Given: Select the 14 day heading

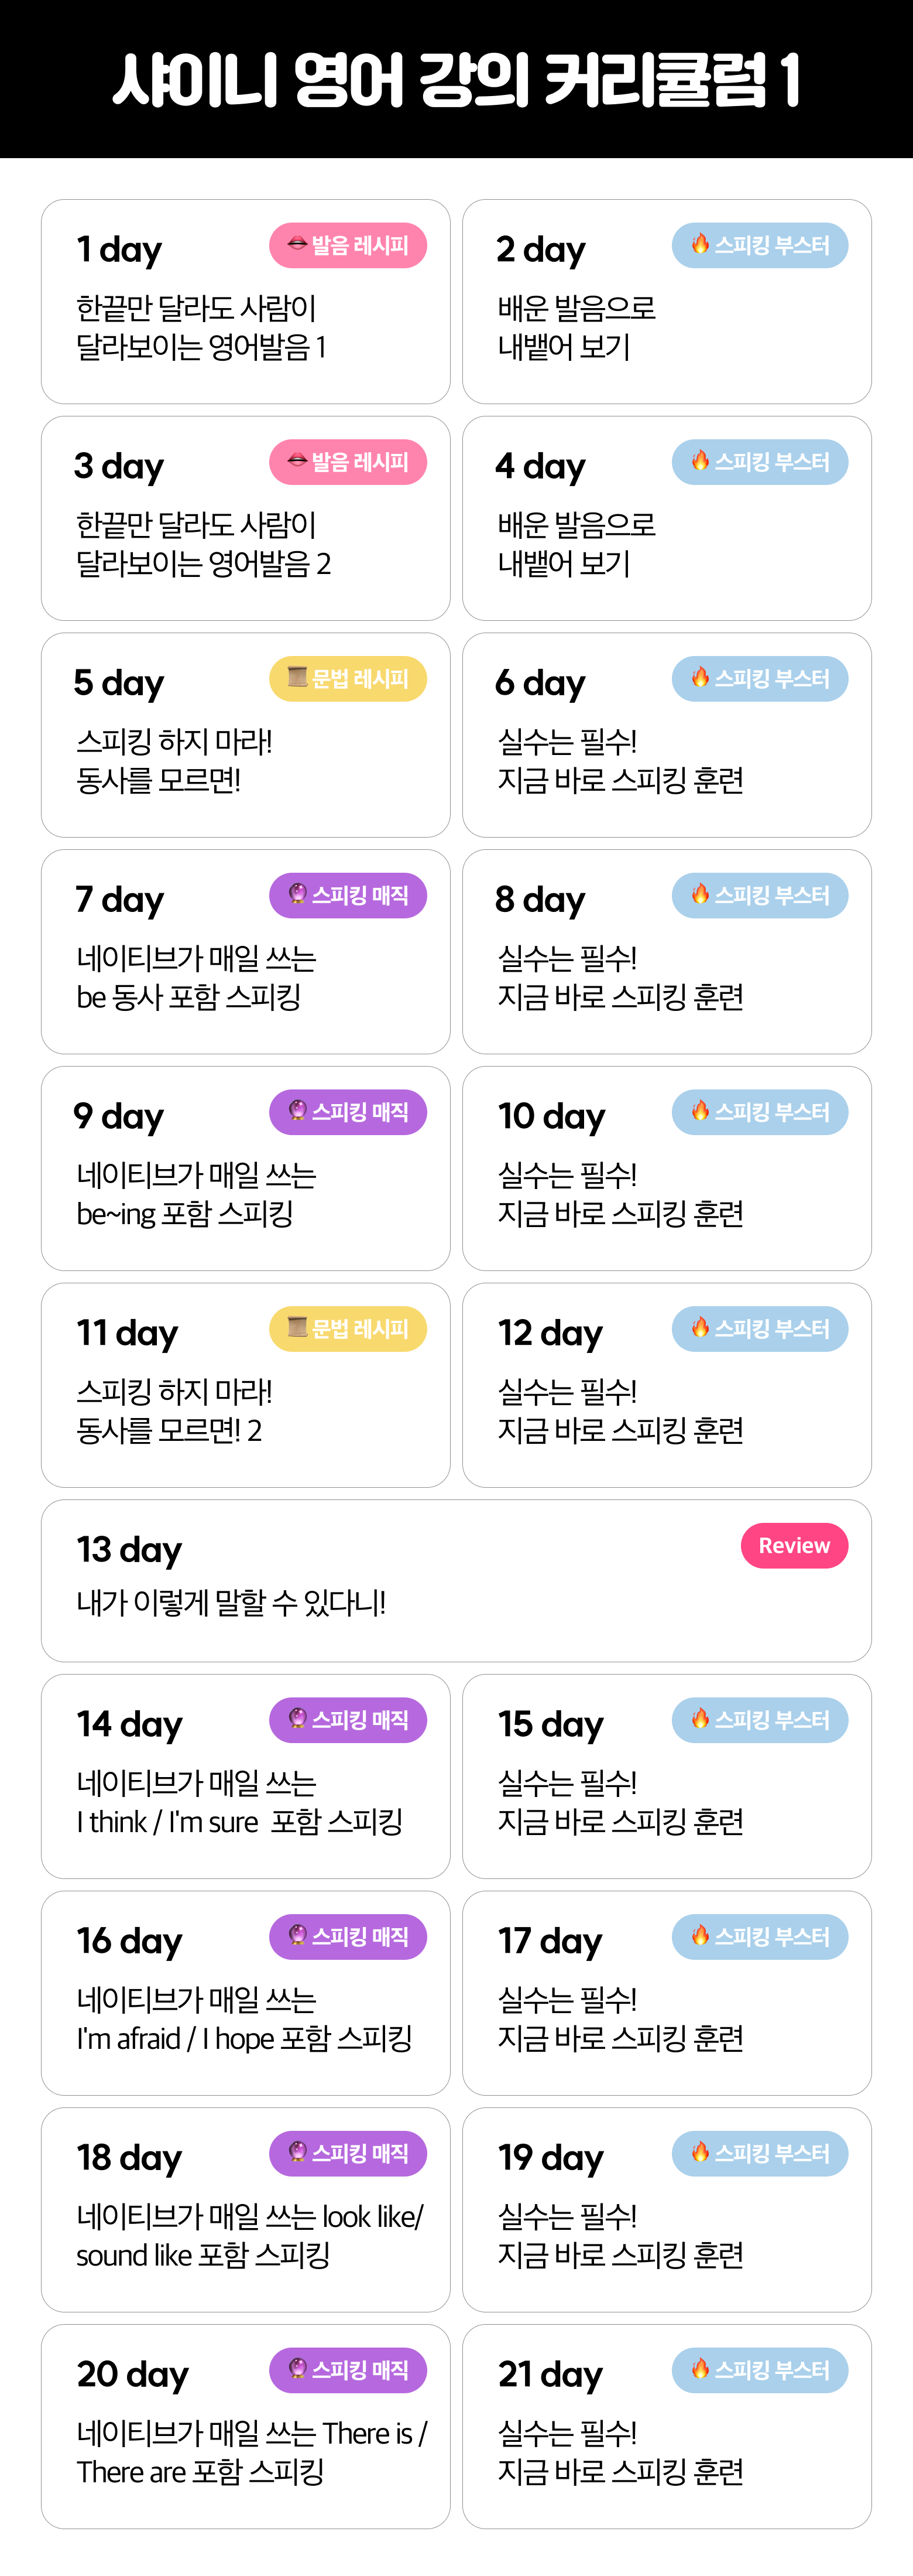Looking at the screenshot, I should click(130, 1725).
